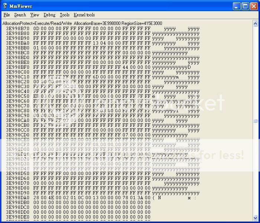Click the MmViewer icon in title bar

click(x=5, y=6)
